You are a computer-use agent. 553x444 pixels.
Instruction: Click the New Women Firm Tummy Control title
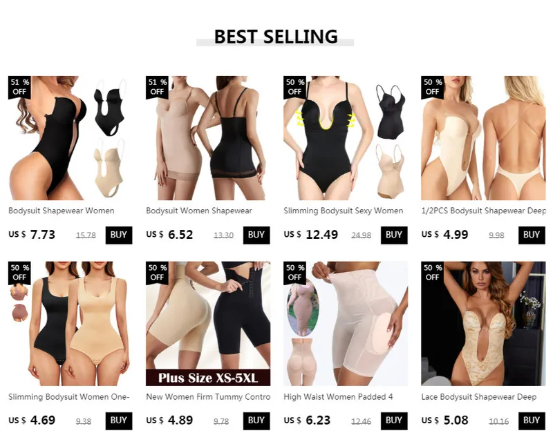(x=208, y=397)
